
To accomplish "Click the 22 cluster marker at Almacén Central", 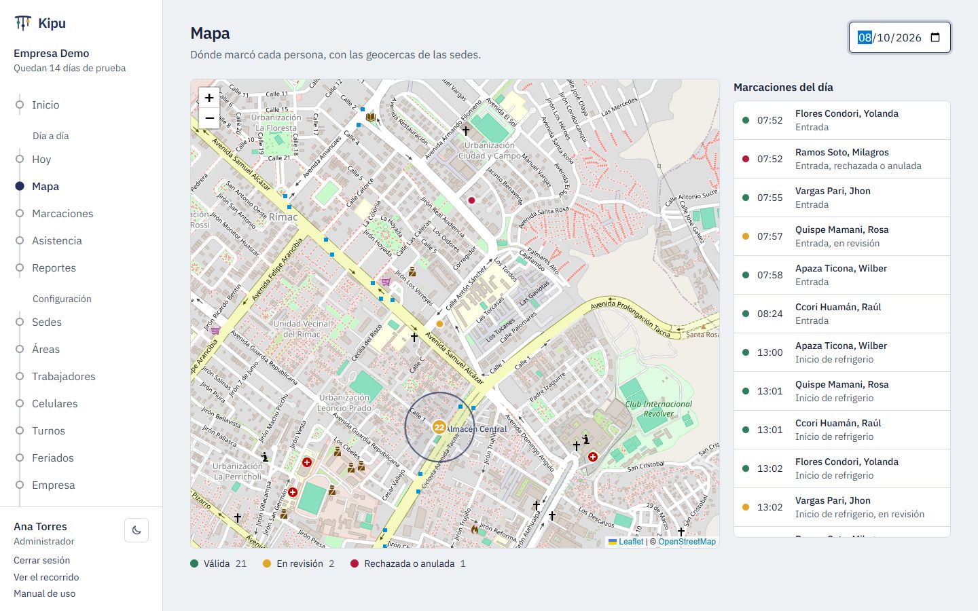I will pos(439,427).
